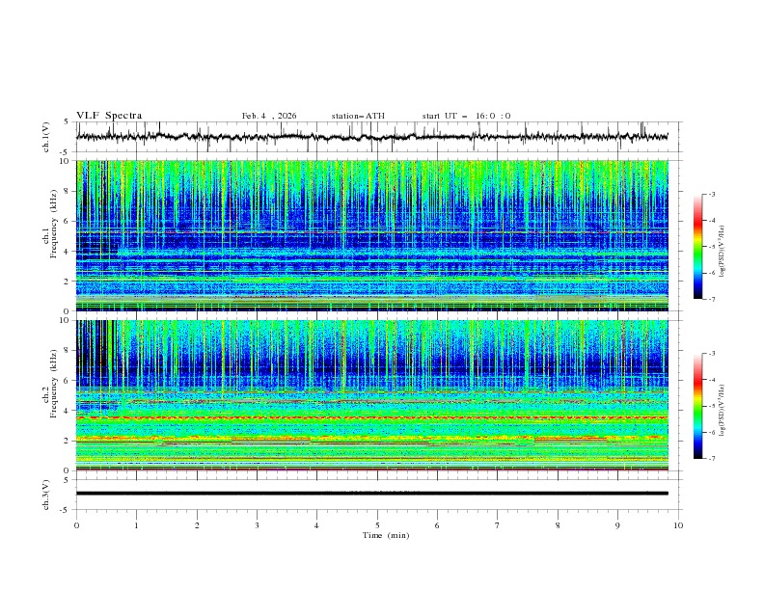Click the "1" tick label on Time axis
This screenshot has height=590, width=764.
(137, 525)
